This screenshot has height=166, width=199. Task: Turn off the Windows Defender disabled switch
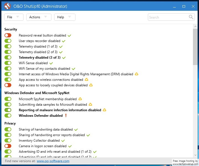(x=8, y=116)
